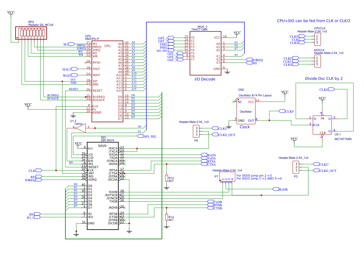Image resolution: width=364 pixels, height=258 pixels.
Task: Click the Clock section title text
Action: pos(245,127)
